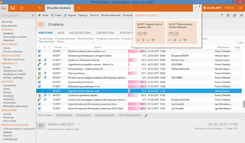Click progress bar of row 61/2017
Image resolution: width=245 pixels, height=143 pixels.
pos(133,60)
